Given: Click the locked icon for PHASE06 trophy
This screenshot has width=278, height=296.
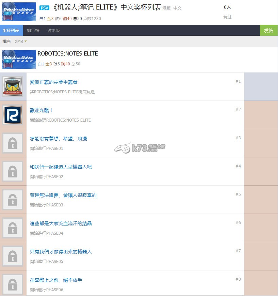Looking at the screenshot, I should pyautogui.click(x=13, y=283).
